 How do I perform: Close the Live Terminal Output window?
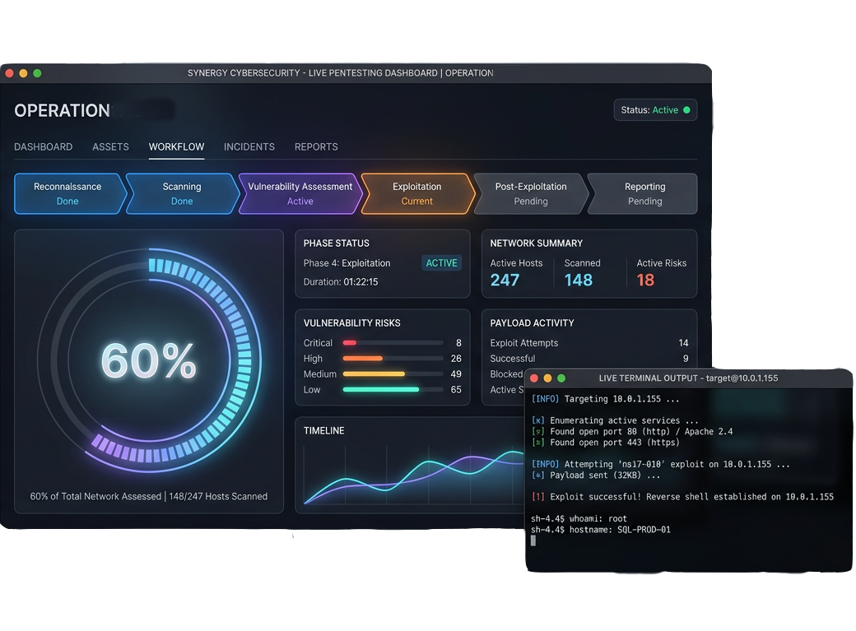click(x=534, y=378)
